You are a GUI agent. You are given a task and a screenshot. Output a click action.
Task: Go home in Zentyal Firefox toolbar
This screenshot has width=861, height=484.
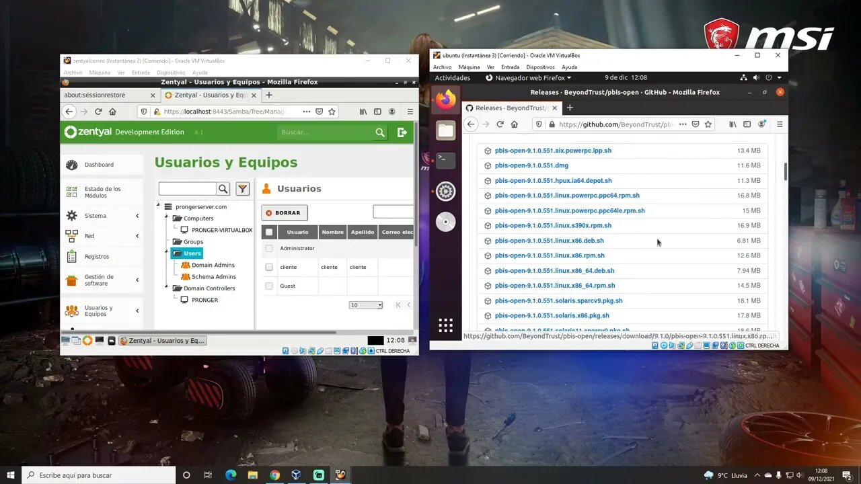click(112, 112)
